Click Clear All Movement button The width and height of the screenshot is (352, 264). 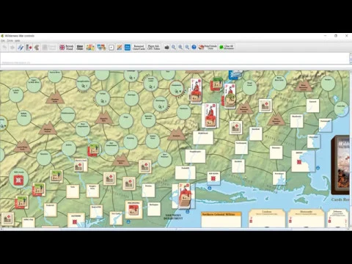pyautogui.click(x=227, y=47)
